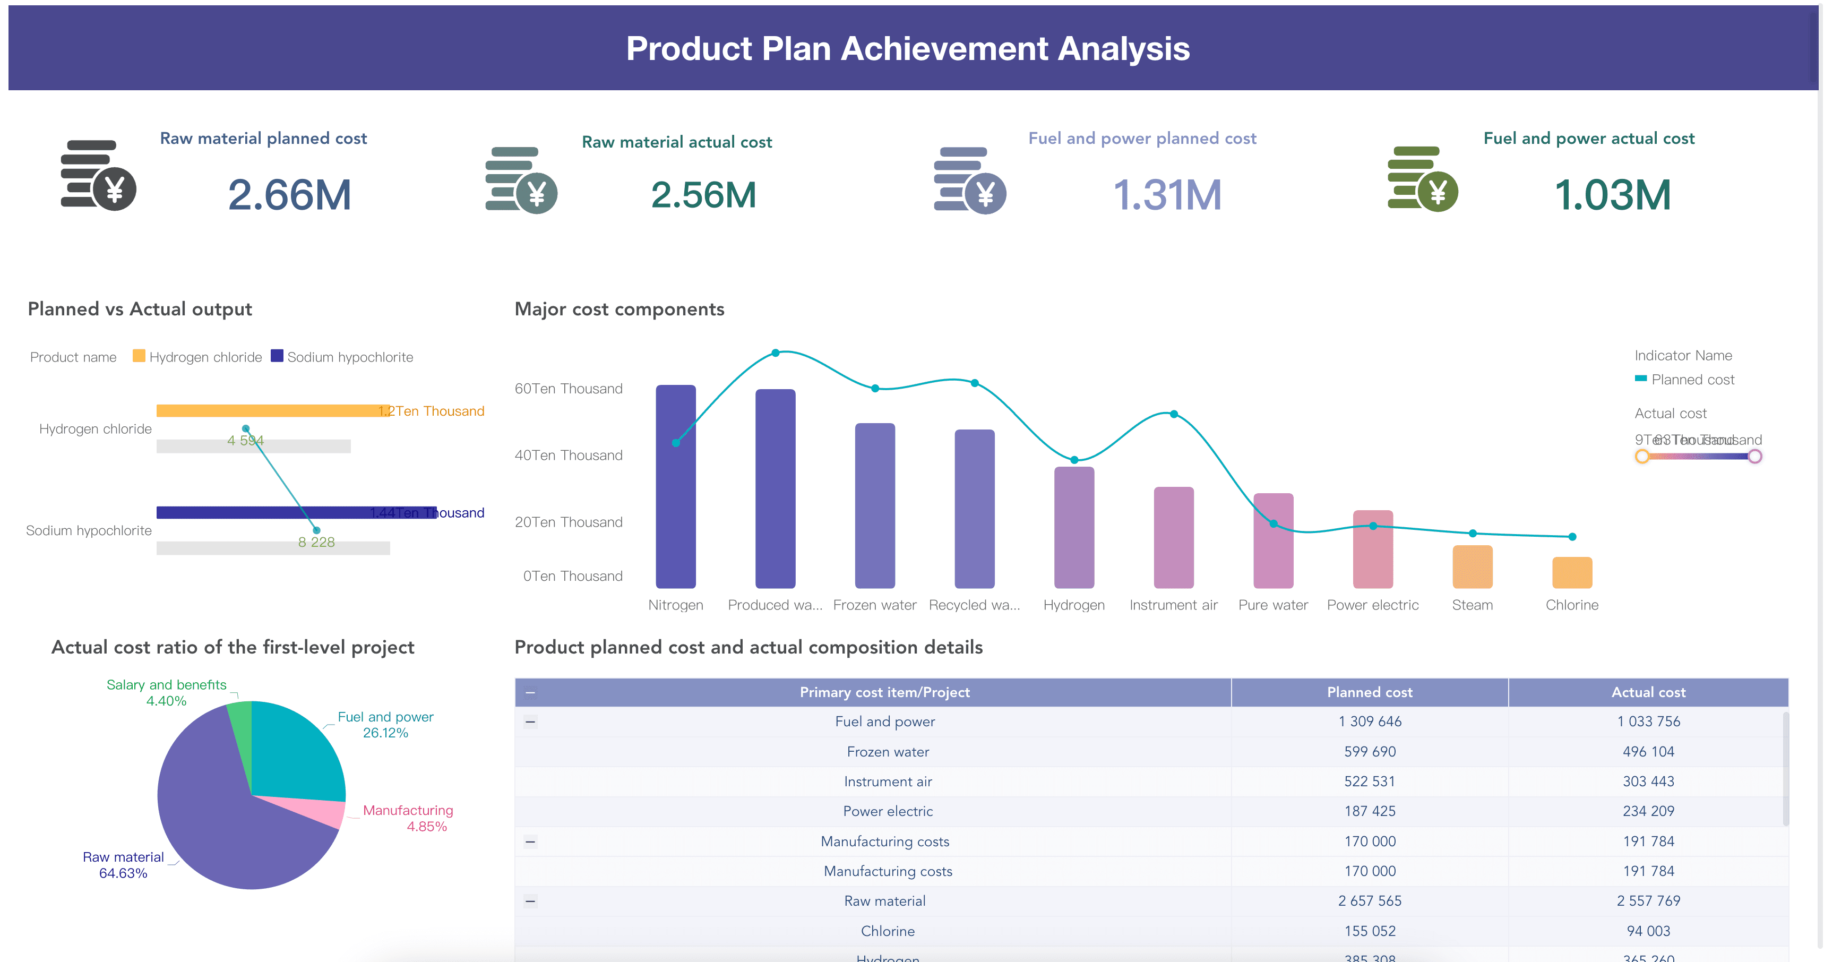Screen dimensions: 1824x962
Task: Select the Hydrogen bar in cost chart
Action: pos(1074,528)
